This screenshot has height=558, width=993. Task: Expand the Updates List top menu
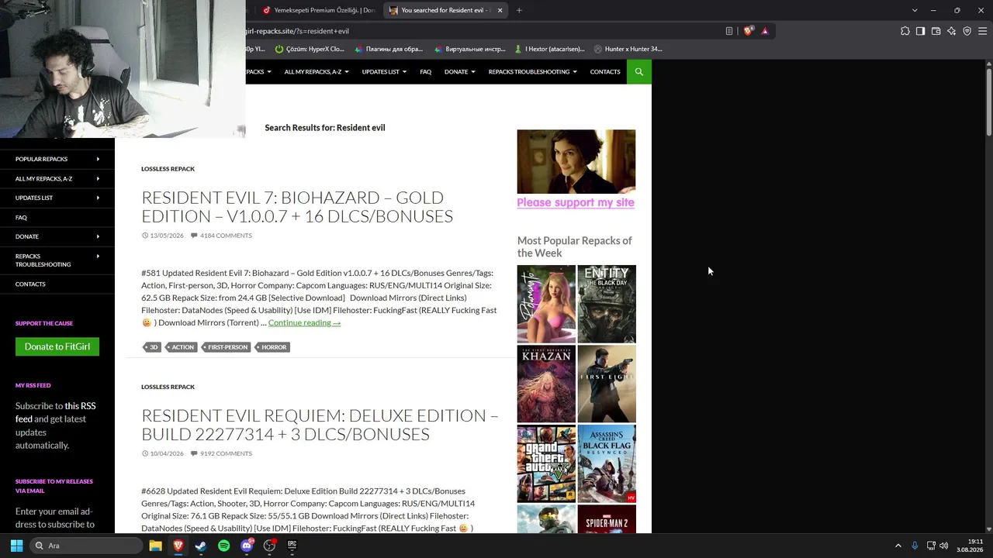click(384, 72)
